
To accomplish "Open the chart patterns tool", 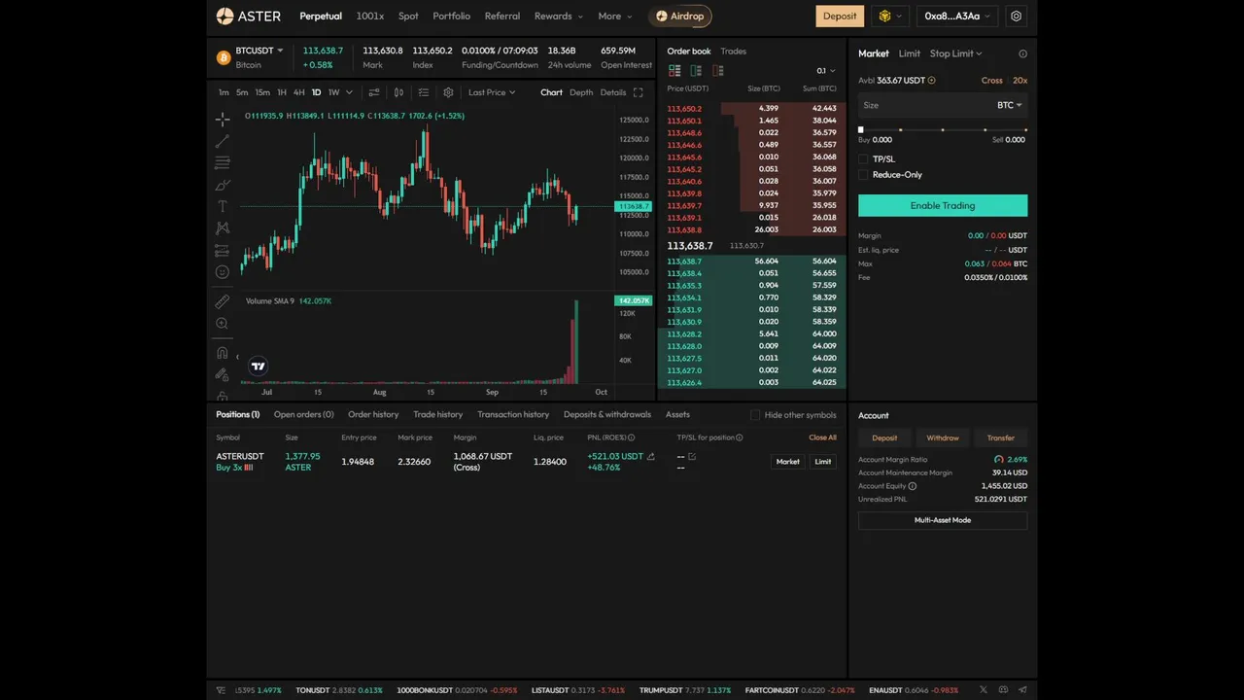I will coord(223,228).
